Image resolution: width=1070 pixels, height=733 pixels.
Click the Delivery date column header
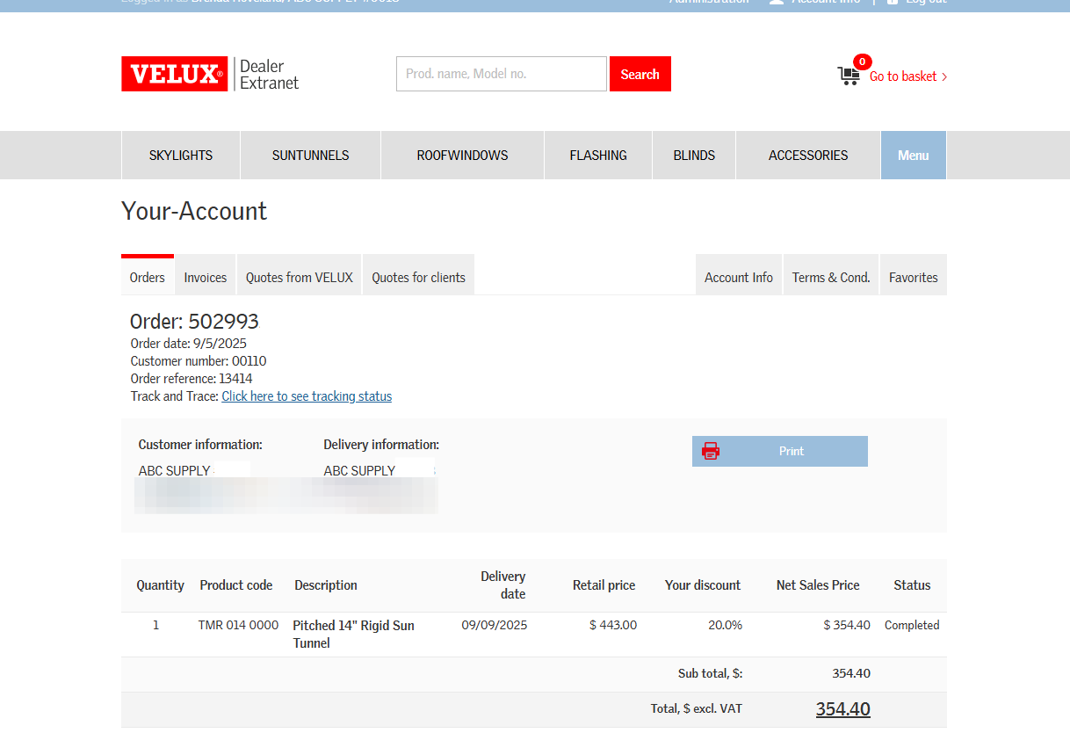(x=503, y=585)
